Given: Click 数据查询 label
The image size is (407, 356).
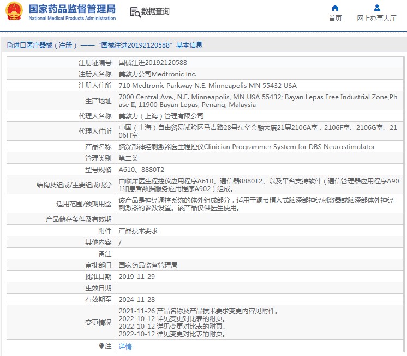Looking at the screenshot, I should (155, 11).
